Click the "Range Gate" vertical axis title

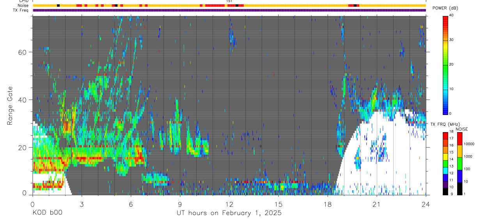click(9, 106)
